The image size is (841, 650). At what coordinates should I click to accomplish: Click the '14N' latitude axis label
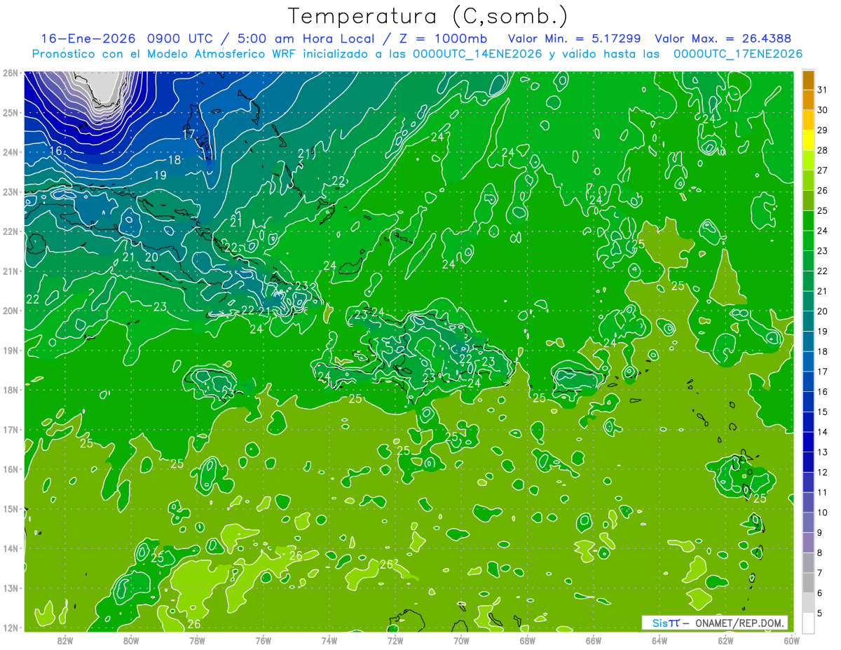(11, 548)
